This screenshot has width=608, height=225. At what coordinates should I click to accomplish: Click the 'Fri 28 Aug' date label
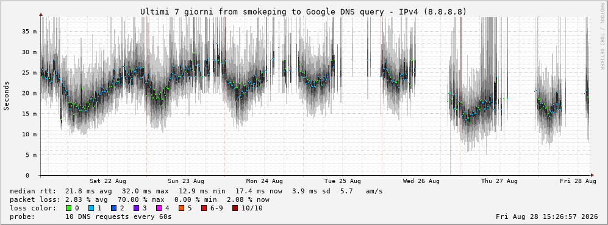[x=578, y=181]
